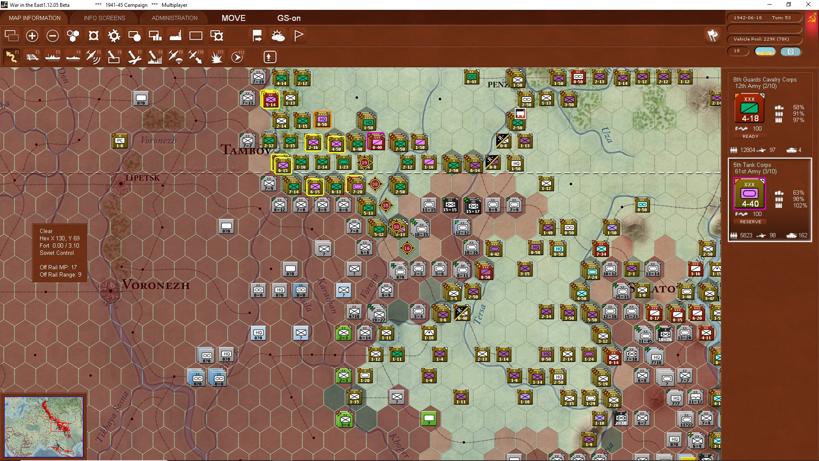
Task: Click the pennant flag toolbar icon
Action: (x=299, y=36)
